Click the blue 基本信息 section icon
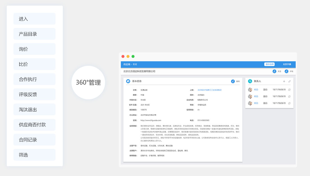The height and width of the screenshot is (176, 310). point(128,81)
